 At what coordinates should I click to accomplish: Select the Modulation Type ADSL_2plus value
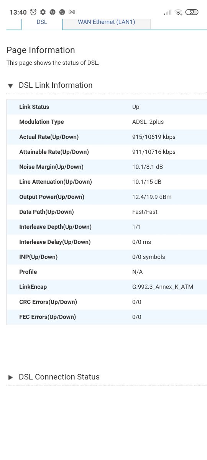pyautogui.click(x=148, y=122)
